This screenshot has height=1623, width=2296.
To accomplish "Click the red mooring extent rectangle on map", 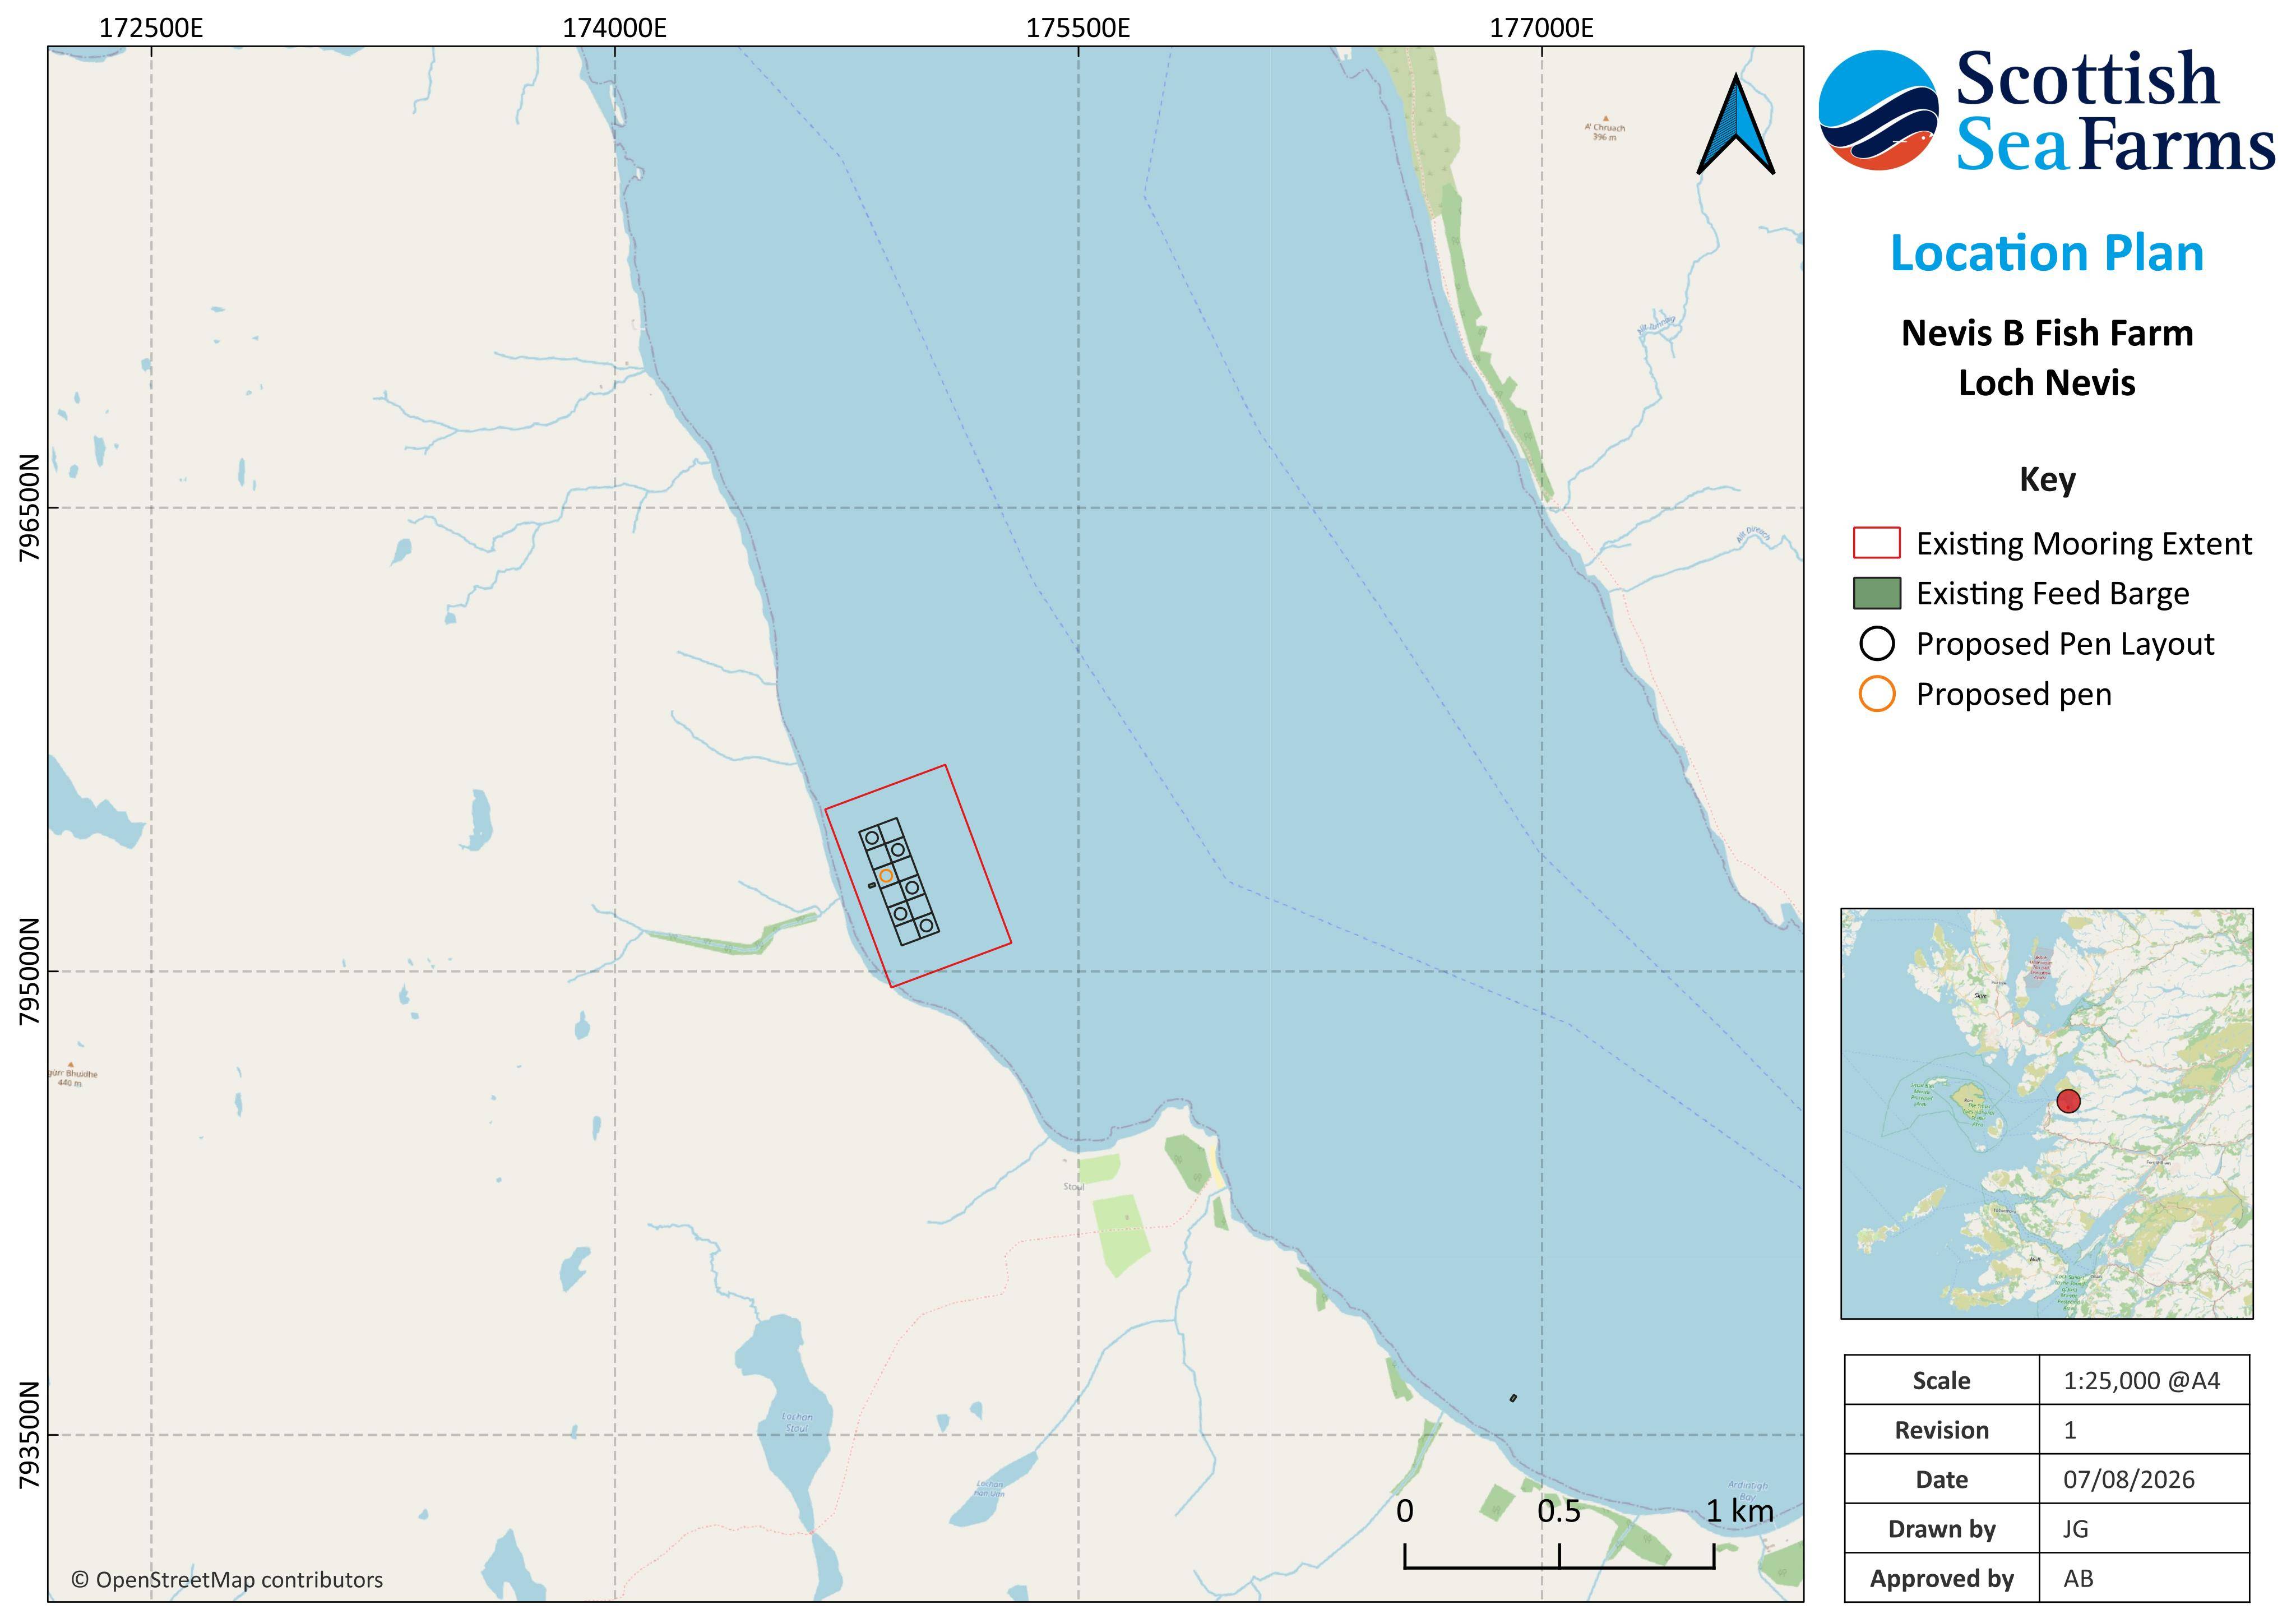I will tap(918, 876).
